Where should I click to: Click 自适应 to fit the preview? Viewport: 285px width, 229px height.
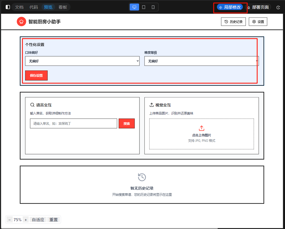pyautogui.click(x=38, y=220)
